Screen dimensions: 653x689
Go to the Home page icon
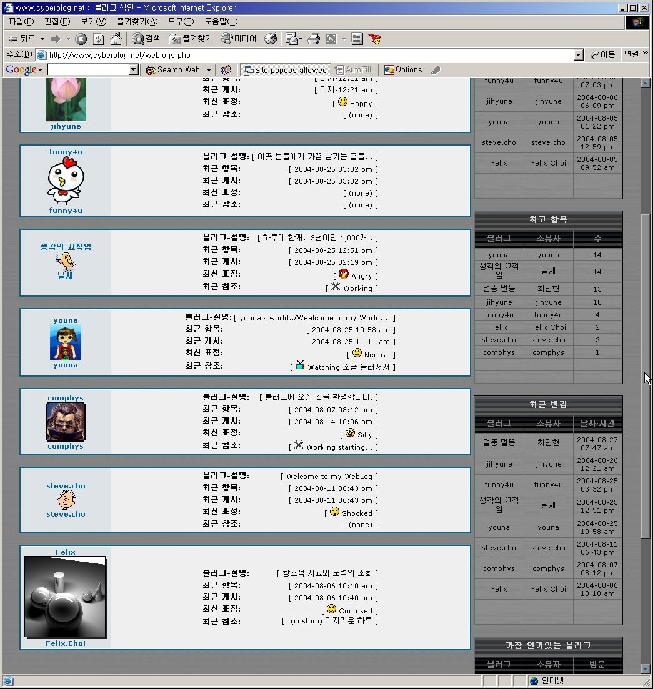click(116, 39)
